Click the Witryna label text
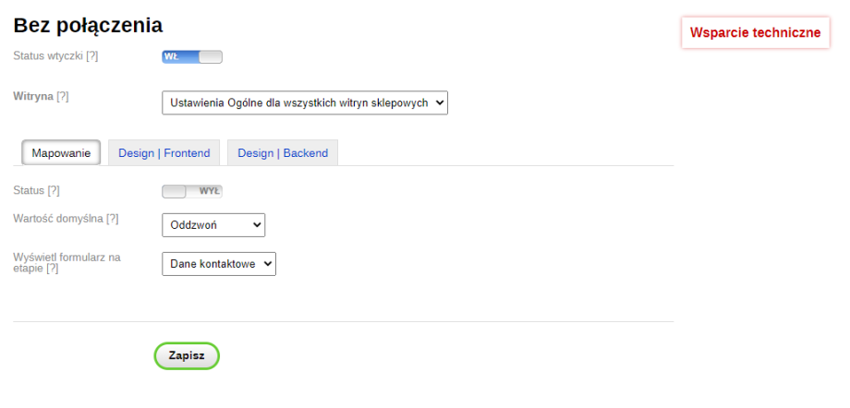Screen dimensions: 850x408 (x=32, y=96)
